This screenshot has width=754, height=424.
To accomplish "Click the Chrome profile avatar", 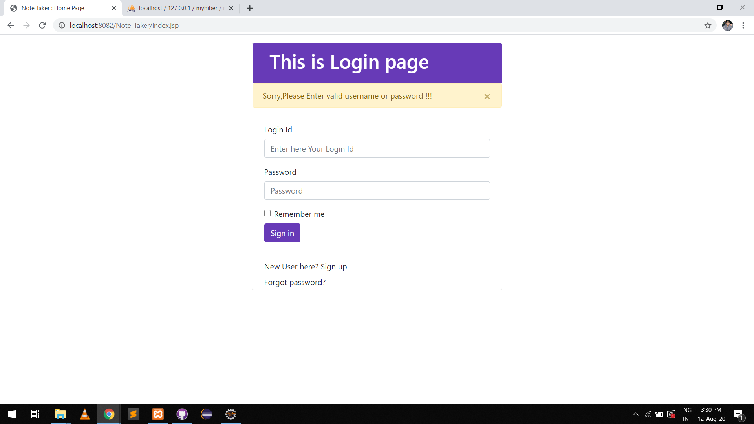I will pos(727,26).
